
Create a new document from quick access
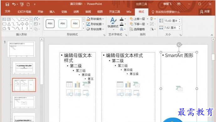click(x=28, y=4)
